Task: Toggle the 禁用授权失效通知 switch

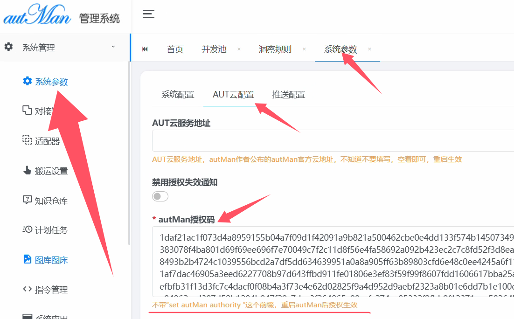Action: 160,196
